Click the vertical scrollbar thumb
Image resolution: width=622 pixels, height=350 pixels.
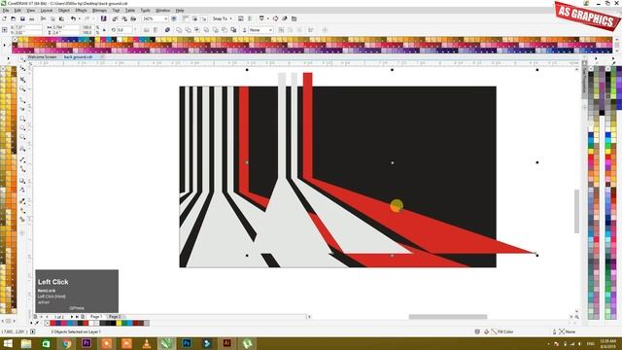576,212
